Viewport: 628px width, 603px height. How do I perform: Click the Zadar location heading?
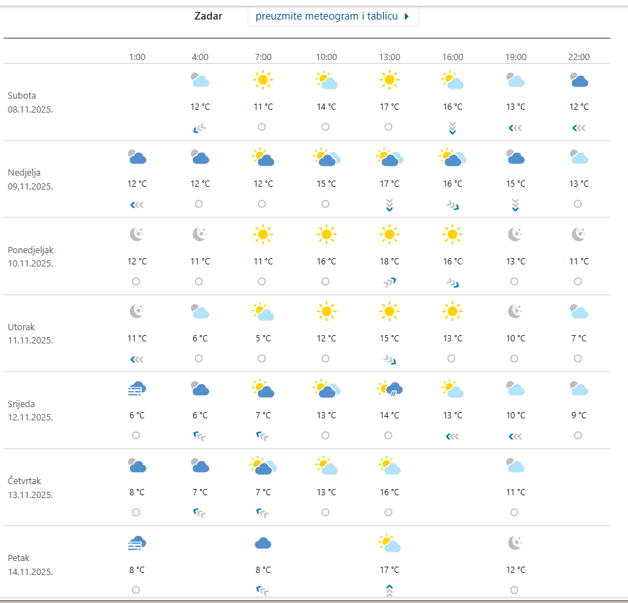[208, 16]
